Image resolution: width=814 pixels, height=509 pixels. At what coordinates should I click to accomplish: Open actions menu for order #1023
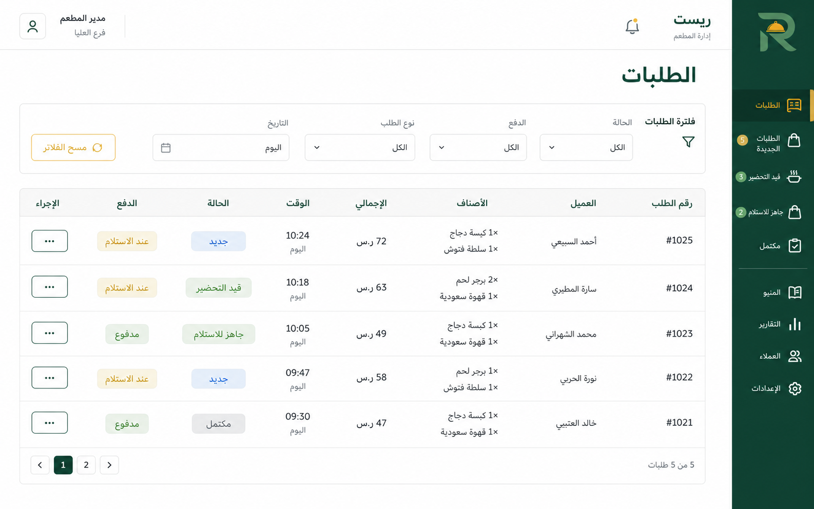click(50, 333)
